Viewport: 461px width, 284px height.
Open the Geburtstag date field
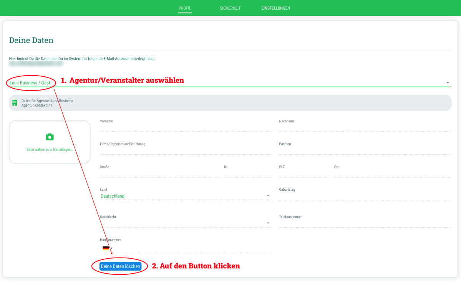(x=365, y=196)
